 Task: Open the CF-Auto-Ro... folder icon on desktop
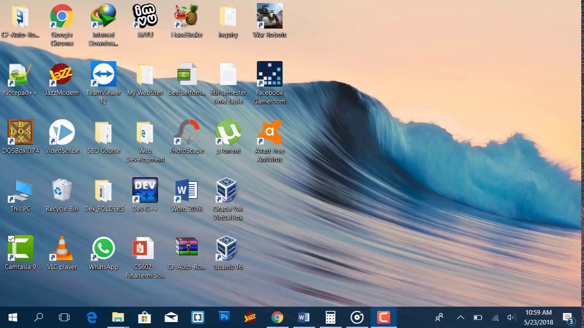[20, 21]
